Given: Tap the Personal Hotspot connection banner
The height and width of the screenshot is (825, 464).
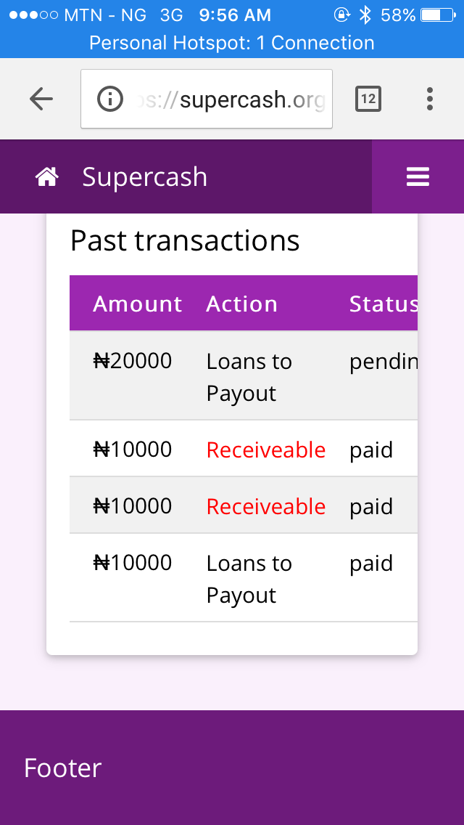Looking at the screenshot, I should pos(232,43).
